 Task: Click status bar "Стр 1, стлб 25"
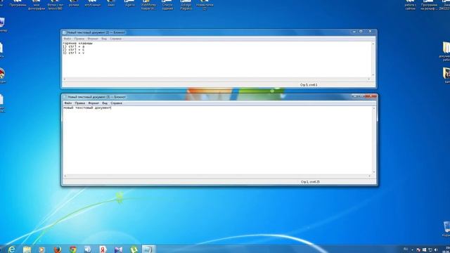(310, 182)
